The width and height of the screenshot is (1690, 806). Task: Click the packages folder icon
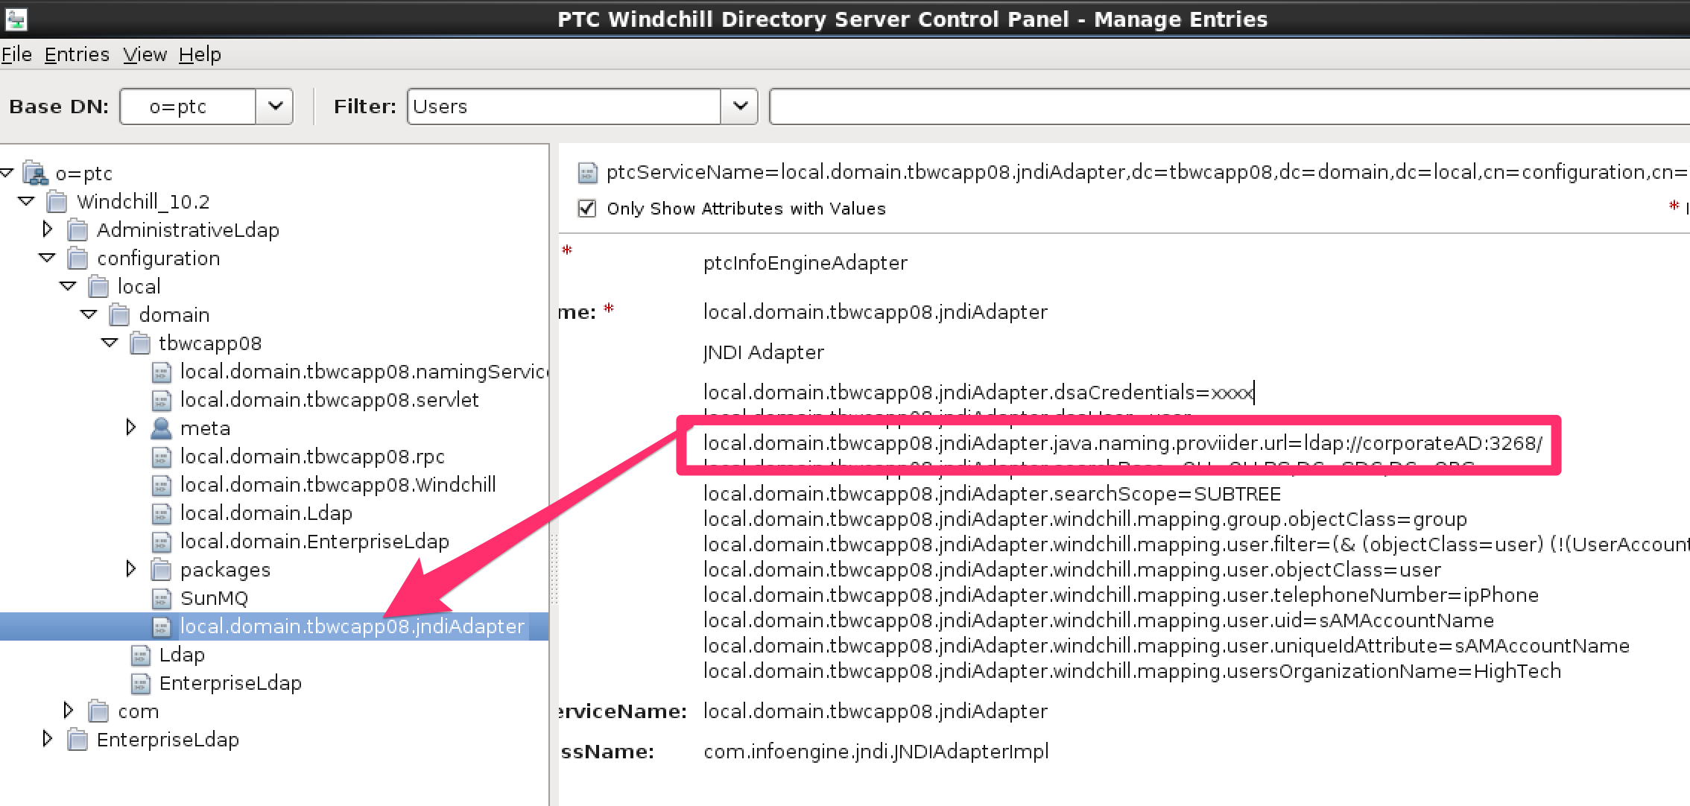[x=161, y=570]
